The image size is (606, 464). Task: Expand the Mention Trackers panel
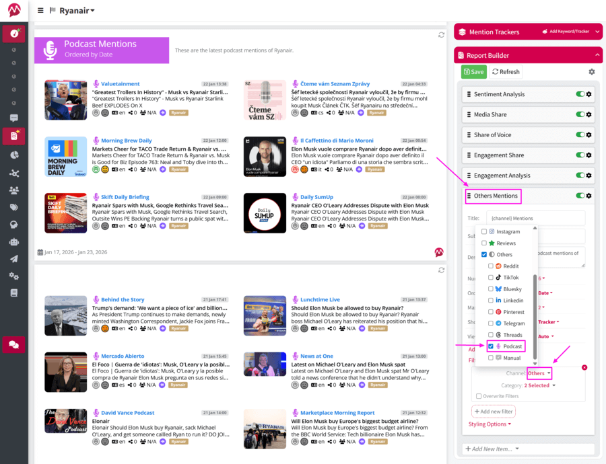[597, 32]
